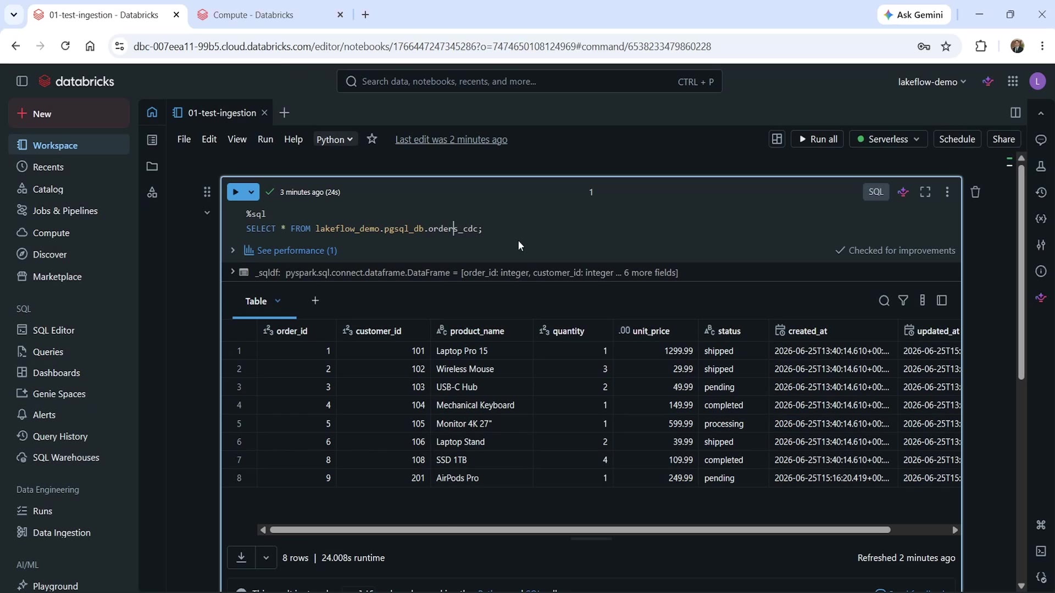Open the Table visualization dropdown

[278, 301]
